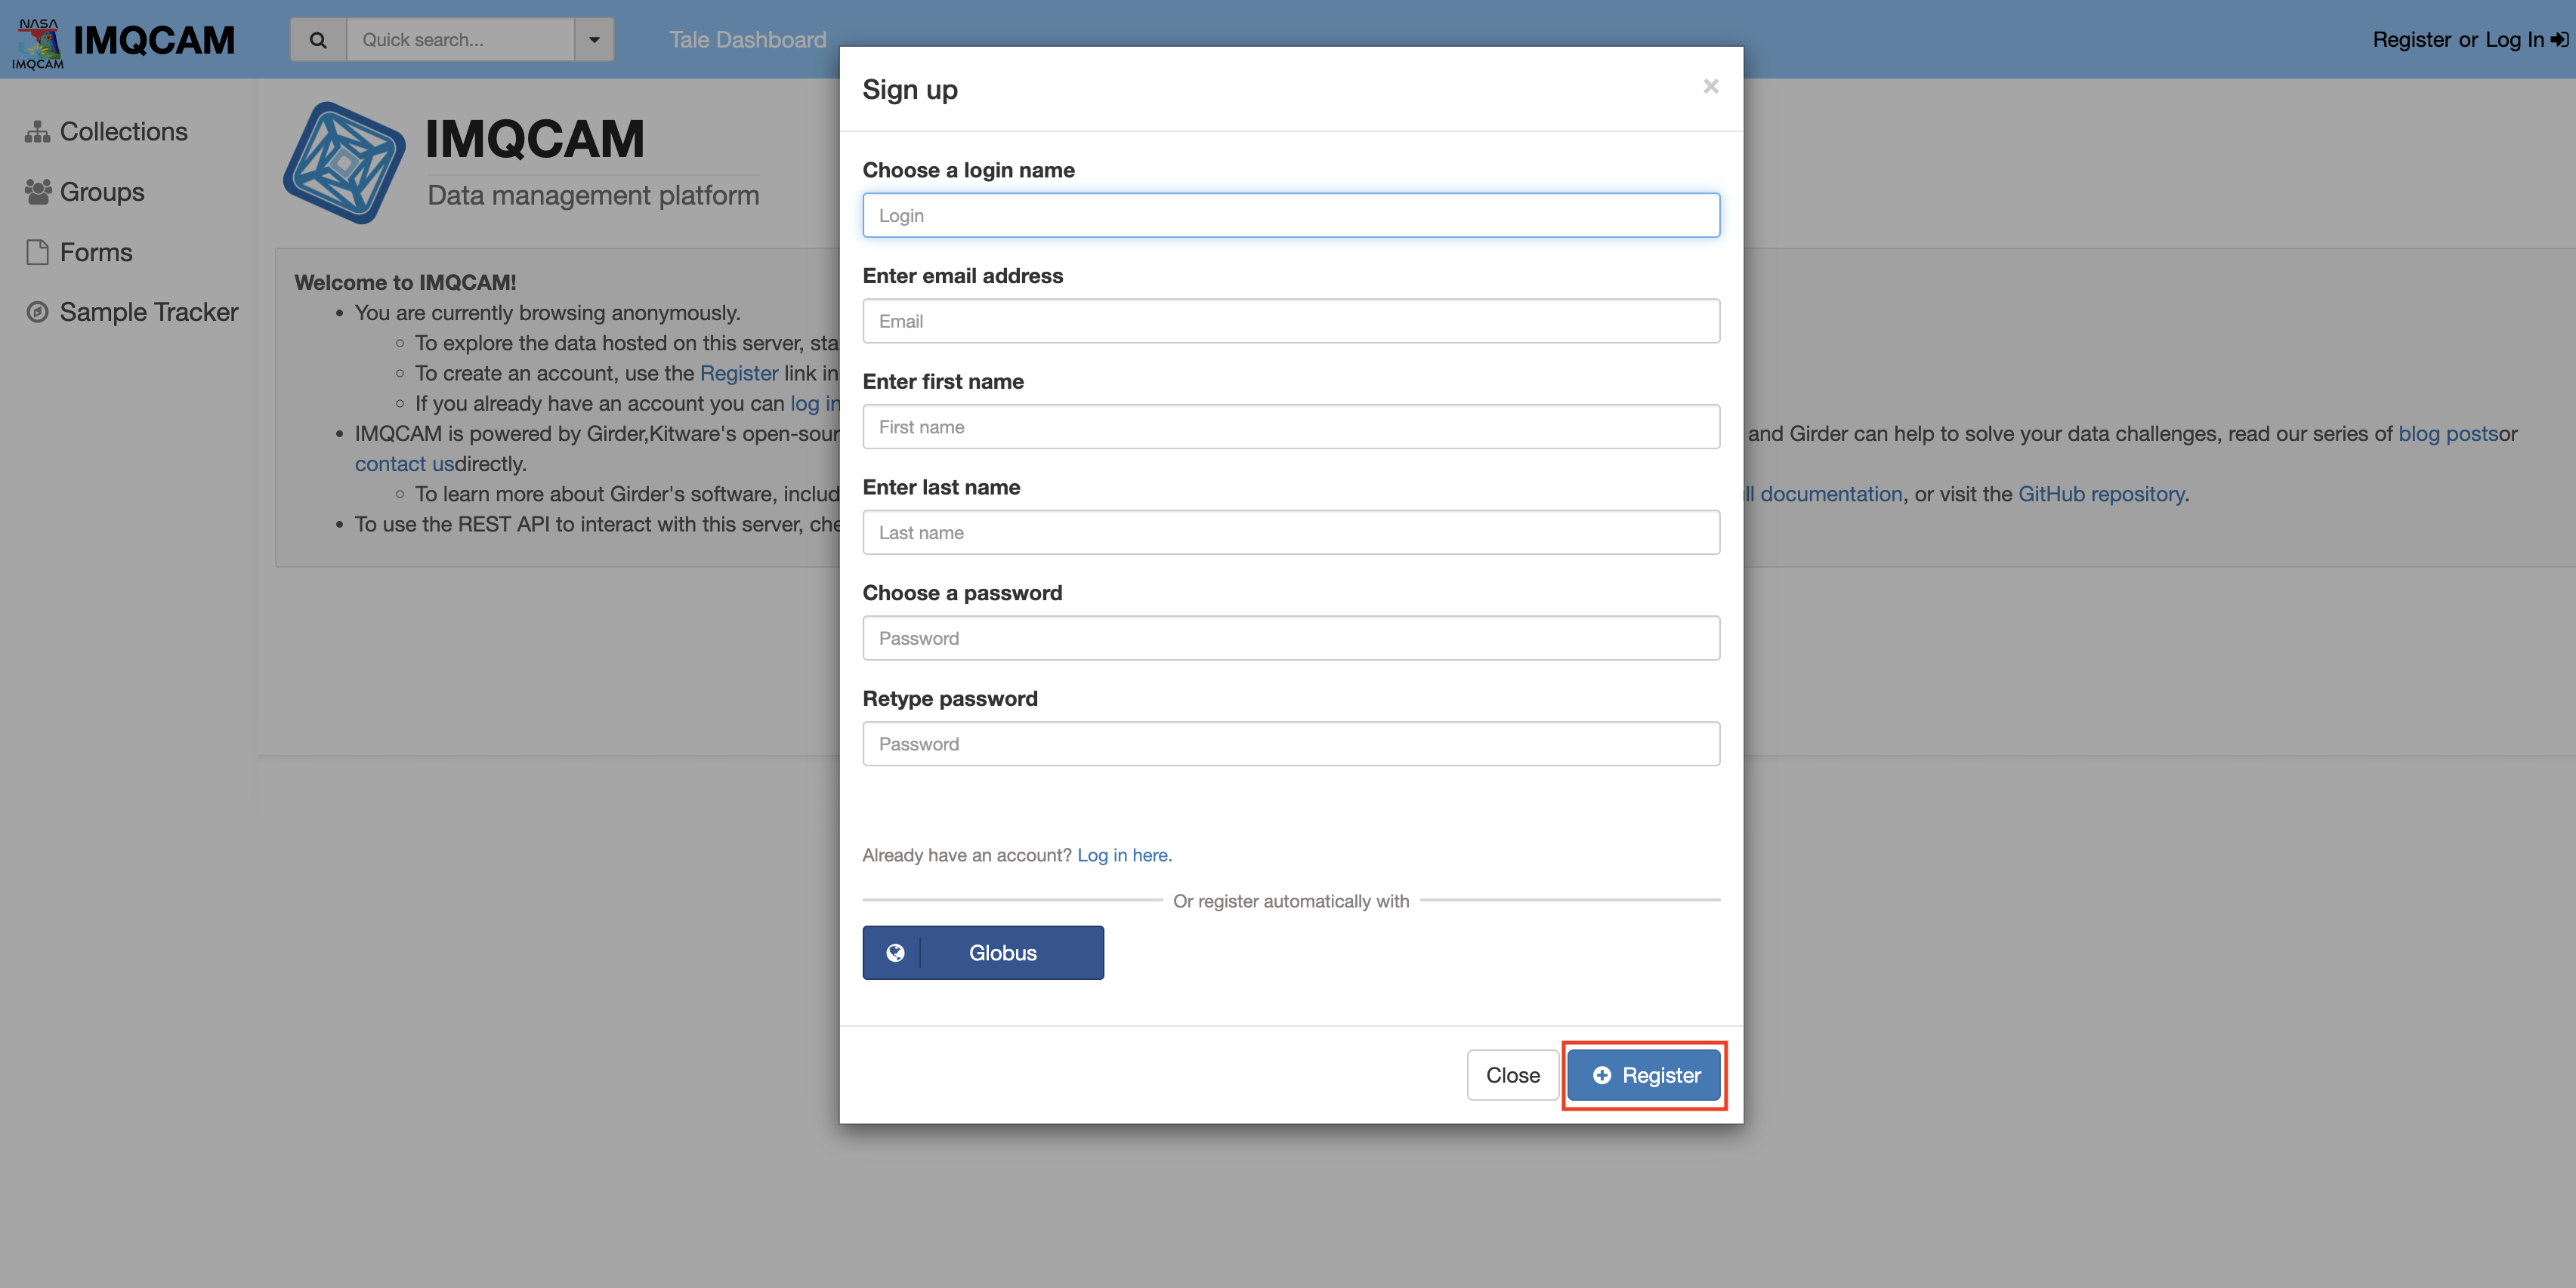Click the Sample Tracker compass icon
Viewport: 2576px width, 1288px height.
coord(37,312)
